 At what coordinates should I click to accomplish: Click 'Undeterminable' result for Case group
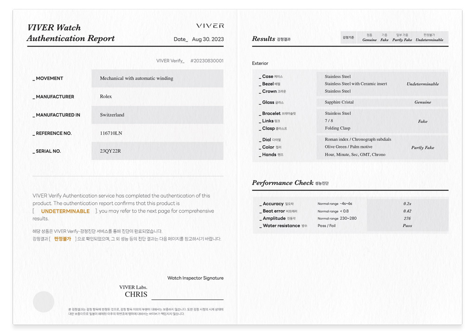[423, 84]
